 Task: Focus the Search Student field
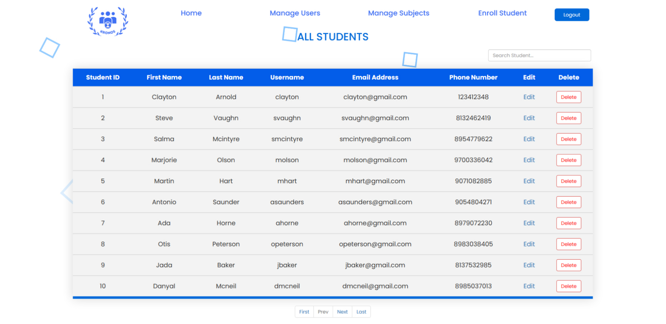[x=539, y=55]
